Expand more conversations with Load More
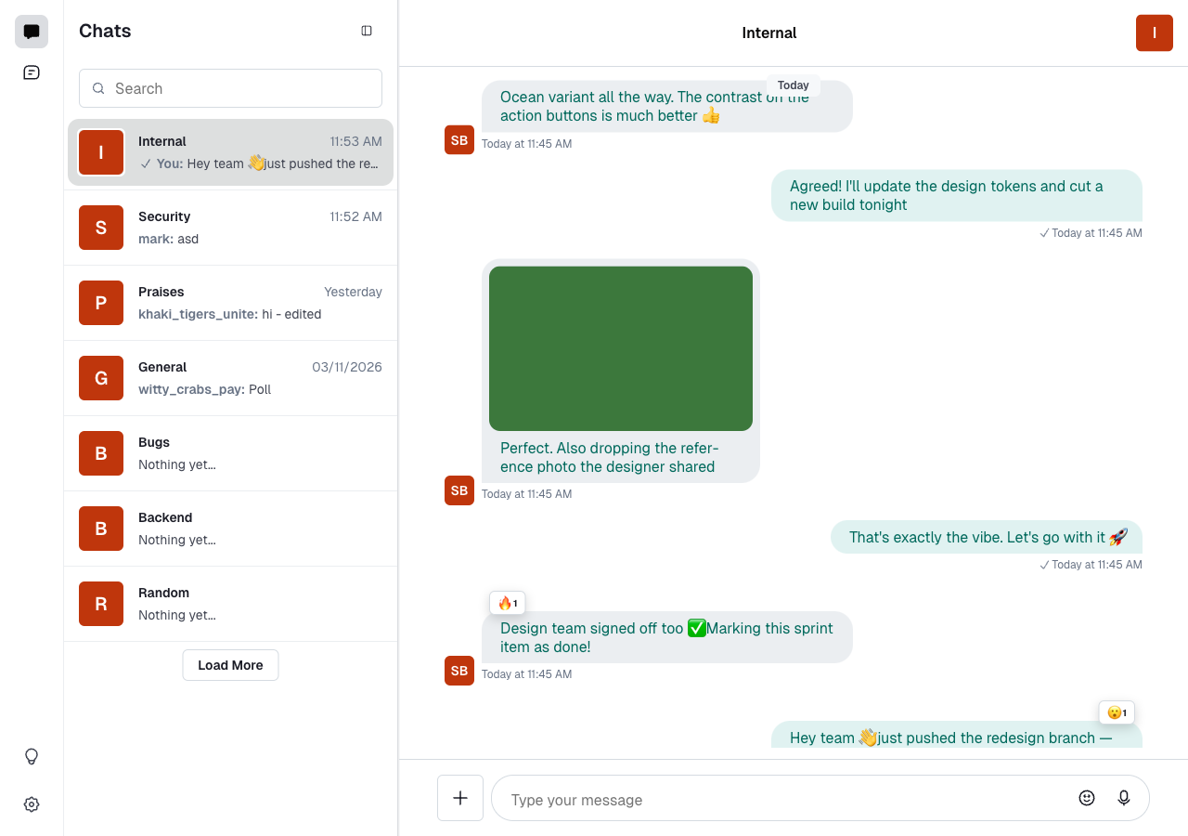The height and width of the screenshot is (836, 1188). coord(230,664)
